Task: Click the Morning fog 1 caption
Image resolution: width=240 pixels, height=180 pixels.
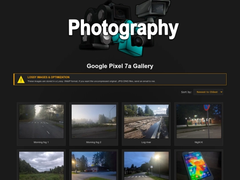Action: coord(41,142)
